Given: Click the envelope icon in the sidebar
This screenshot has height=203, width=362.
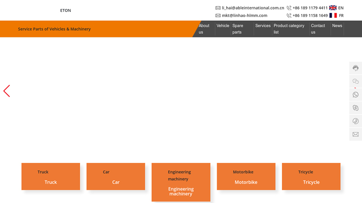Looking at the screenshot, I should point(356,134).
